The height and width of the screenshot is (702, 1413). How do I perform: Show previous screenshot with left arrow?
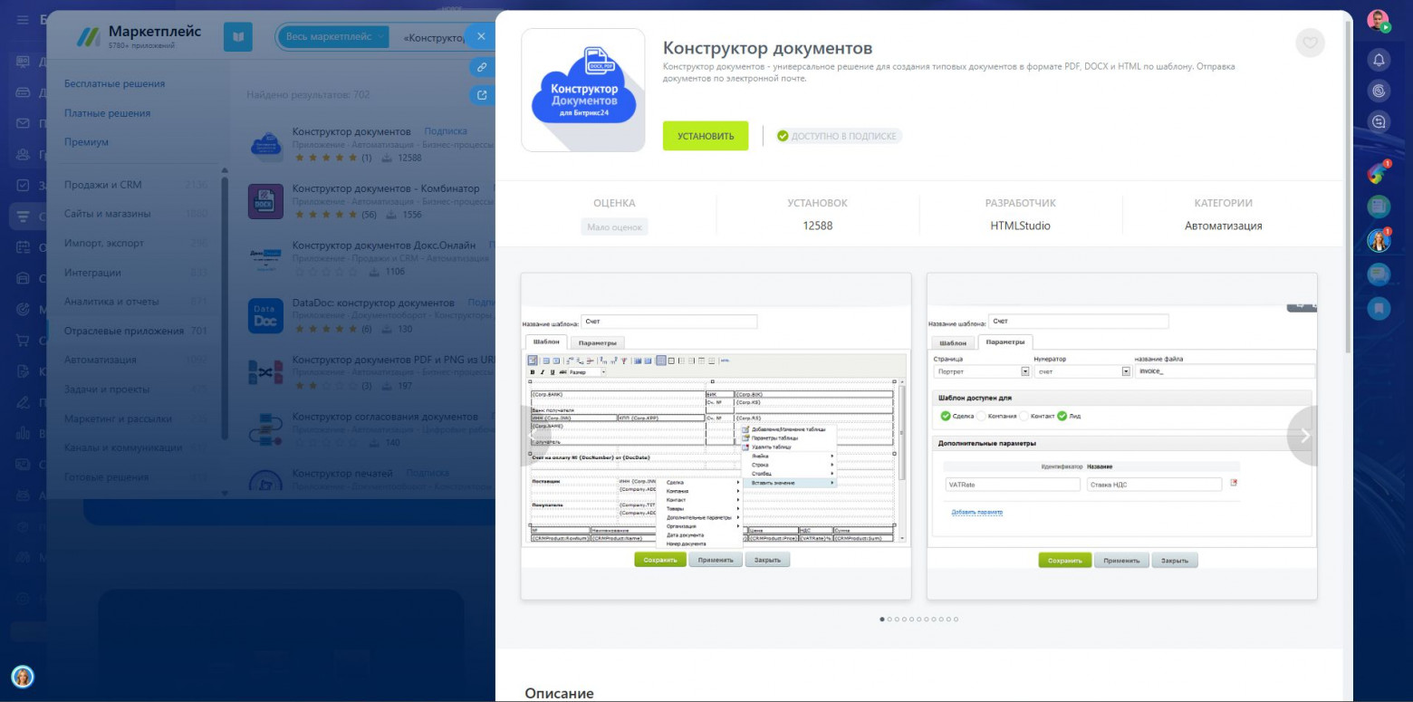tap(533, 436)
